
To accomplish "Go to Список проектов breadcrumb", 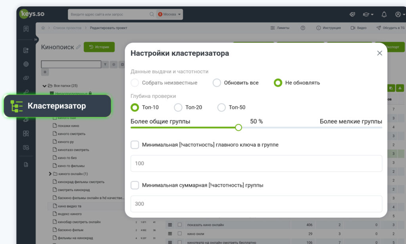I will [67, 28].
